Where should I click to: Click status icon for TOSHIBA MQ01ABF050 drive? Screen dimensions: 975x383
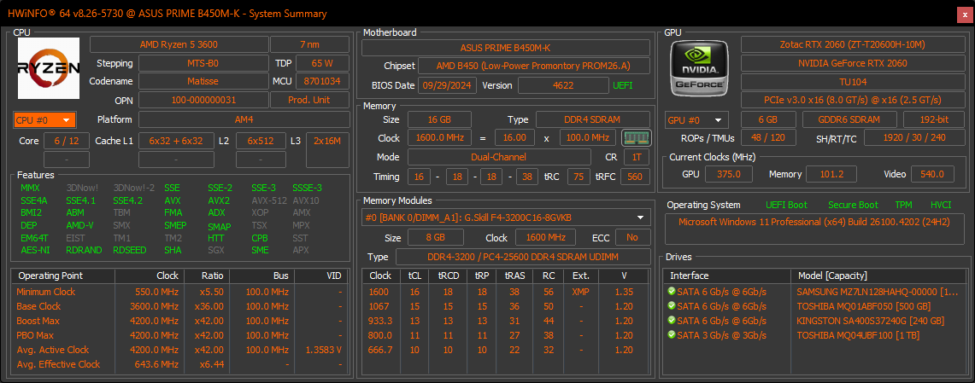click(x=671, y=306)
